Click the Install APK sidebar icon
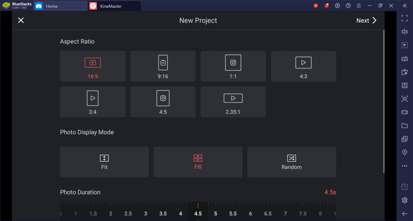This screenshot has height=221, width=413. tap(405, 85)
